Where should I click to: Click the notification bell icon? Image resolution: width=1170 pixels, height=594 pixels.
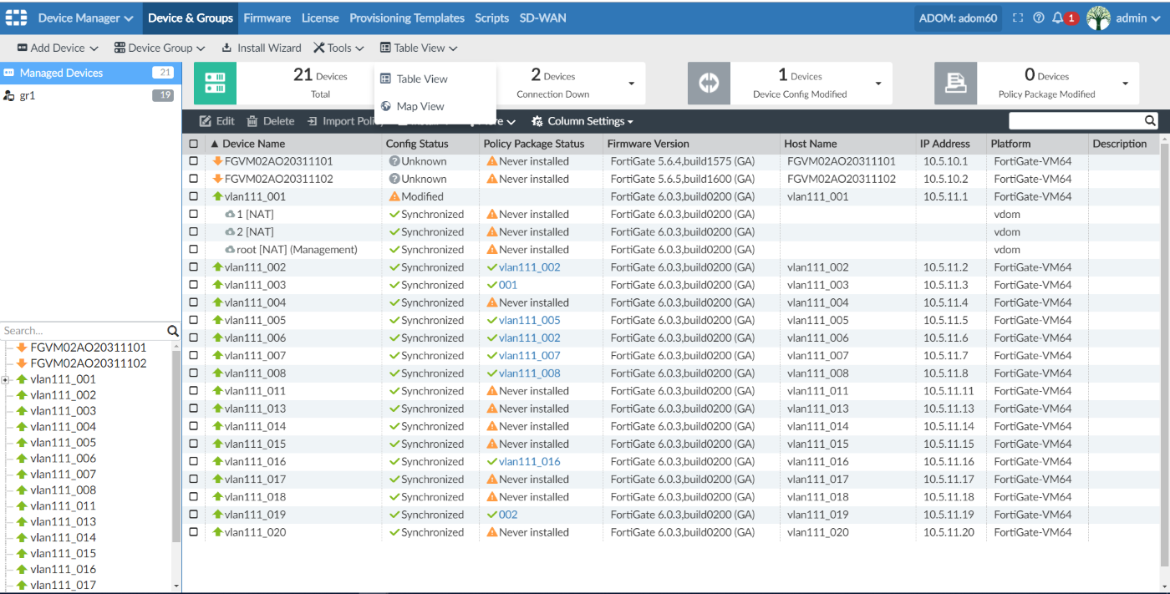(x=1058, y=18)
